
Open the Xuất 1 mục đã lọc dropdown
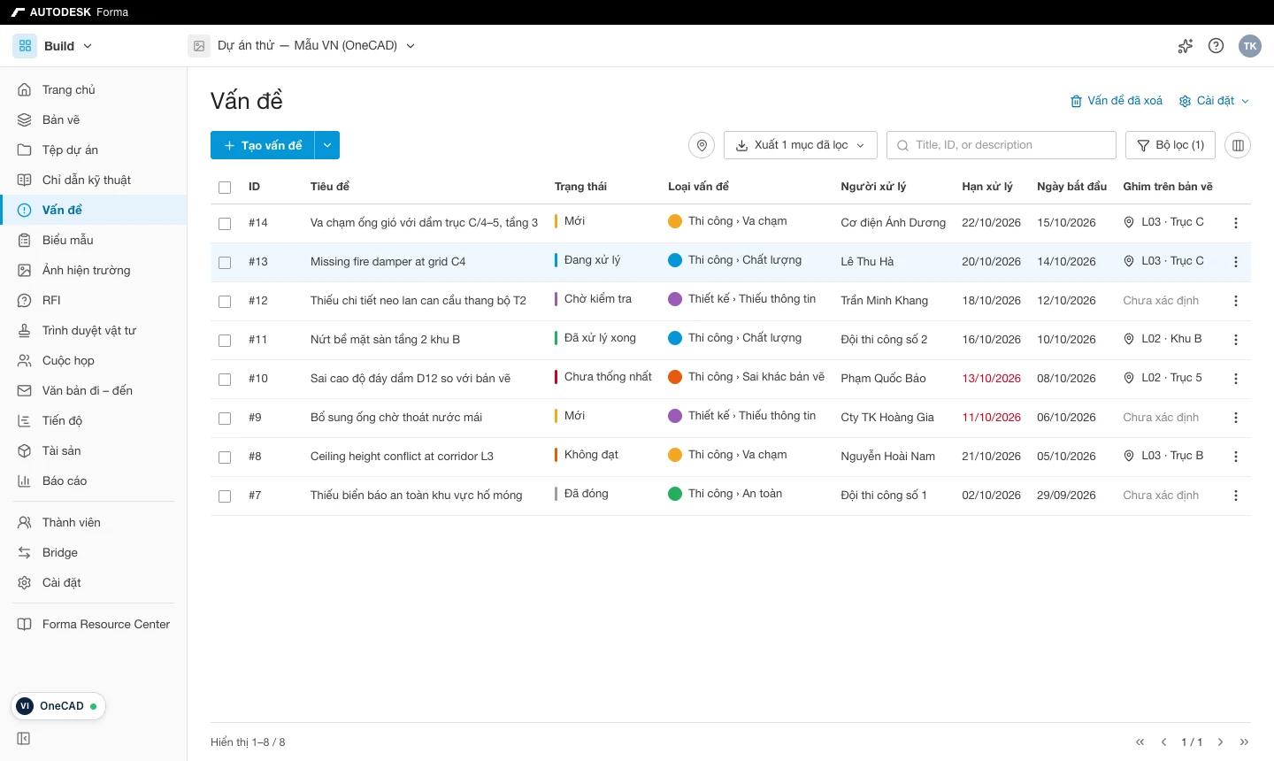pos(801,145)
